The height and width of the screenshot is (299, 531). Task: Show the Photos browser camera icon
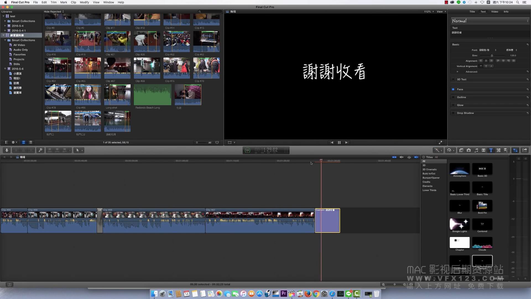point(468,150)
